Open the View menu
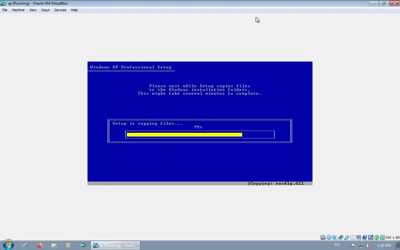This screenshot has height=250, width=400. coord(33,10)
